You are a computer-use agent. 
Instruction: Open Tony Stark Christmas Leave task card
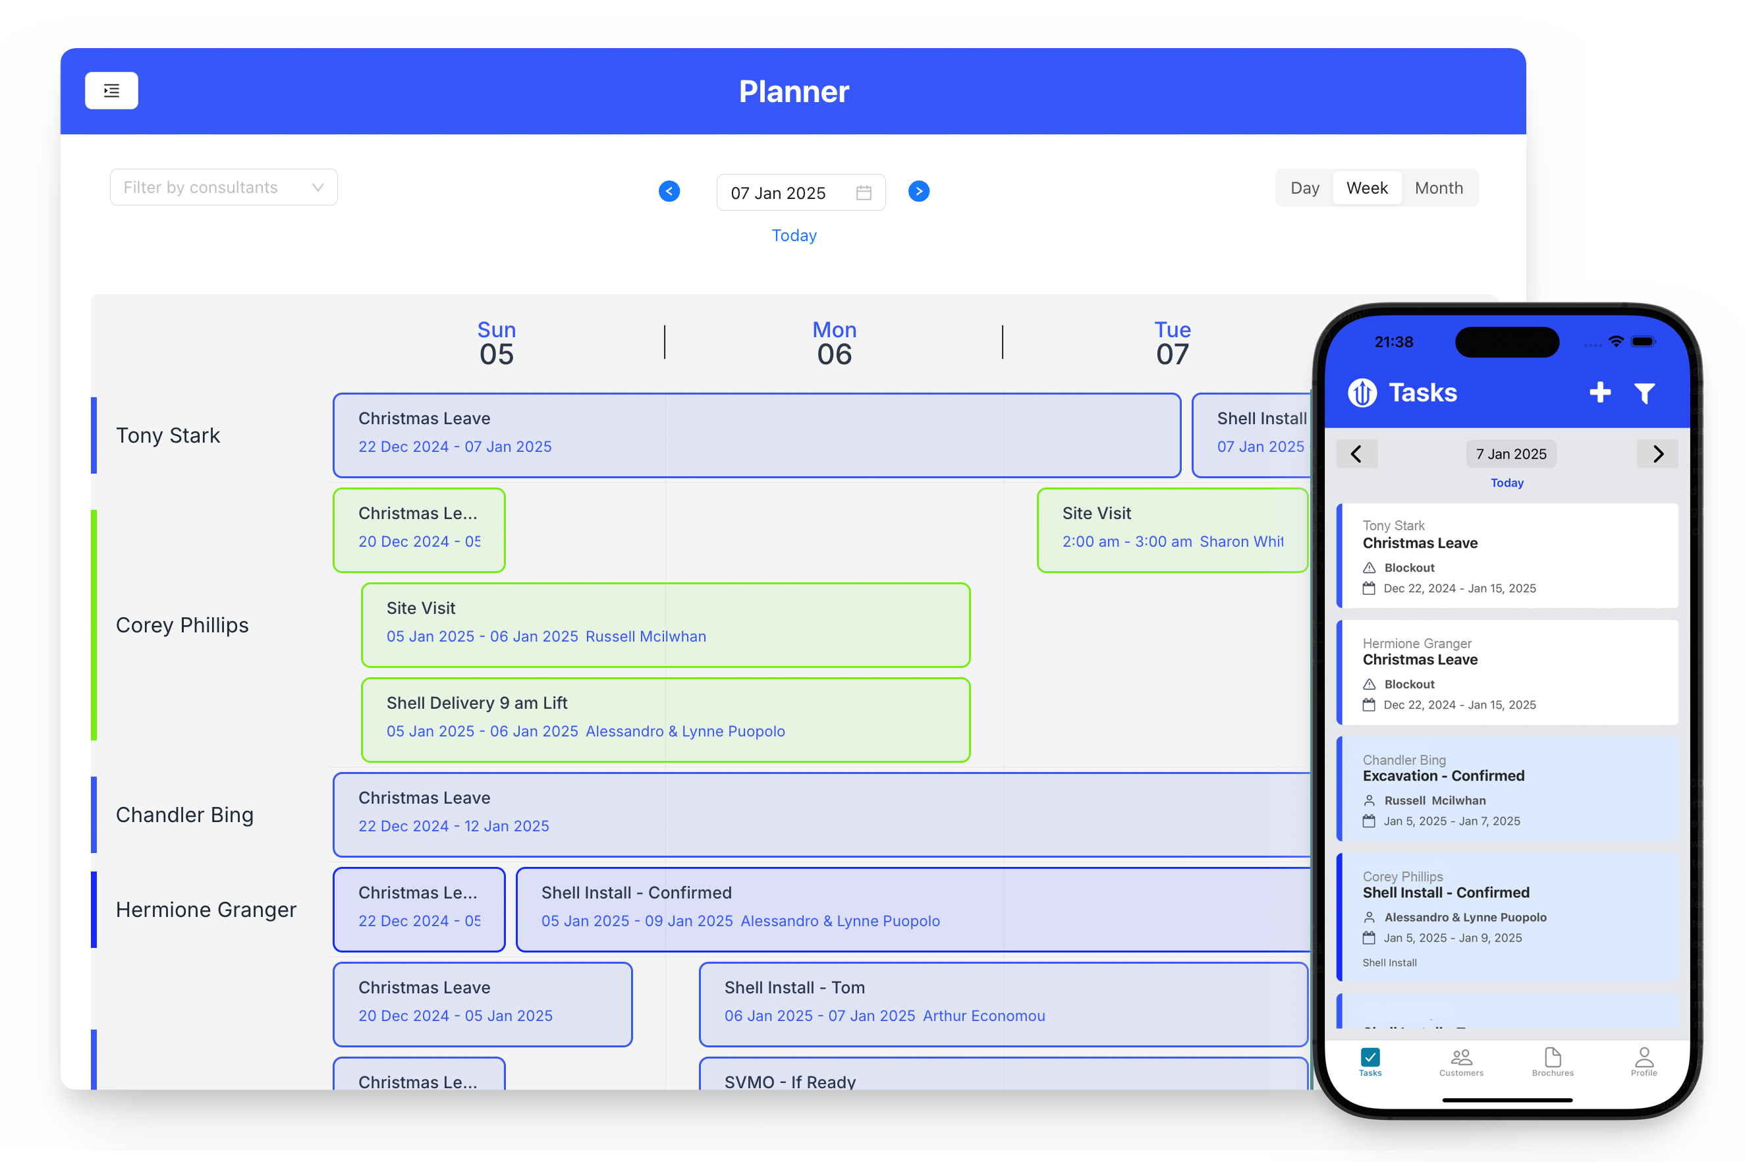pyautogui.click(x=1507, y=556)
